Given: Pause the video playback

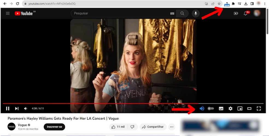Looking at the screenshot, I should [8, 108].
